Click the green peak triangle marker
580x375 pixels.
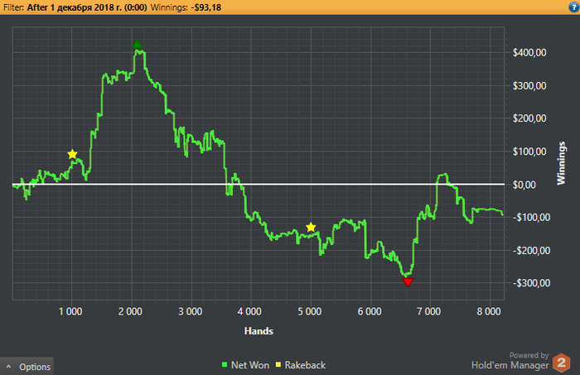coord(137,44)
